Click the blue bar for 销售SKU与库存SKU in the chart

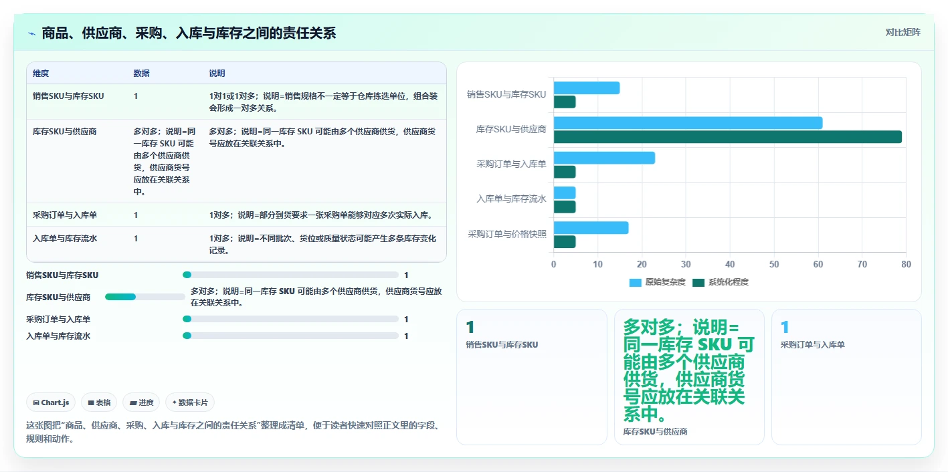pos(587,88)
